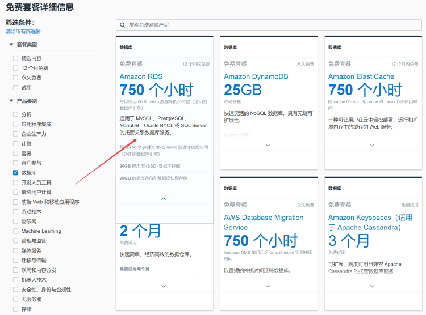Expand the Amazon DynamoDB card details
This screenshot has width=426, height=315.
268,145
